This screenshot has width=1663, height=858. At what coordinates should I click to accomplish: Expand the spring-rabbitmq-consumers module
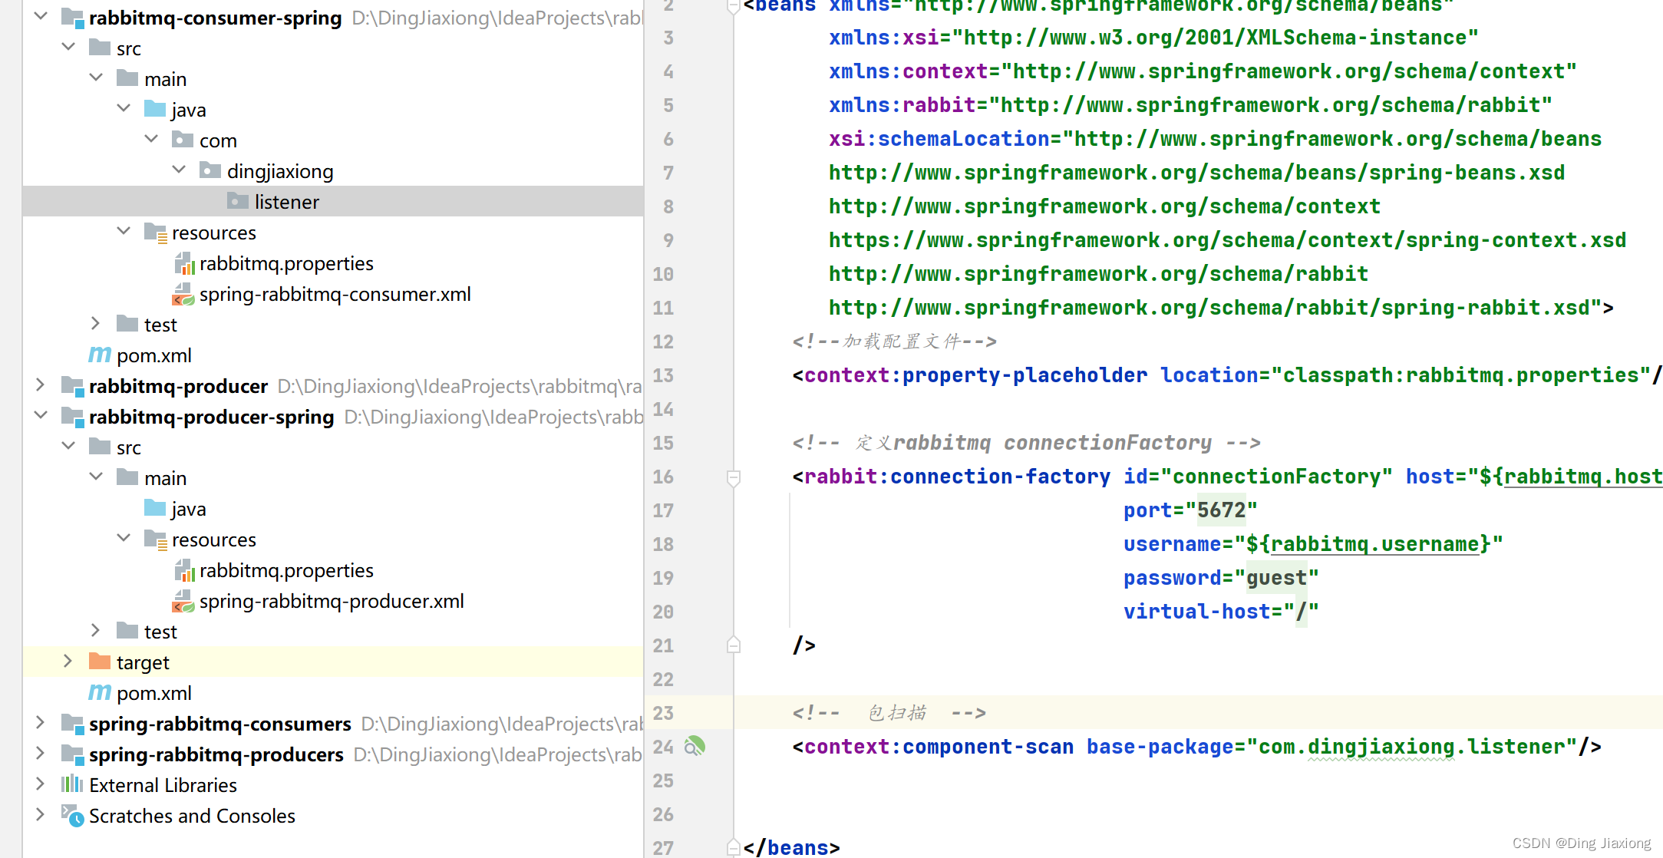coord(41,722)
